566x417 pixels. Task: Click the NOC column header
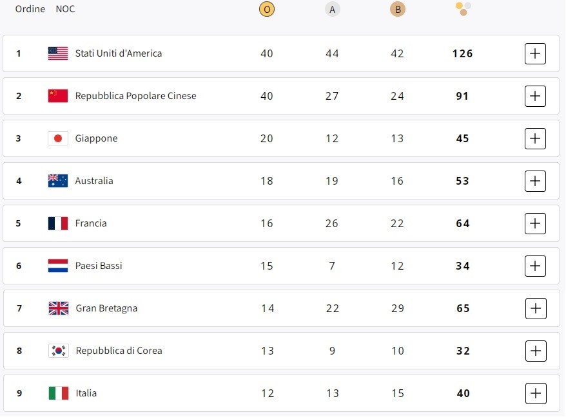[x=65, y=9]
